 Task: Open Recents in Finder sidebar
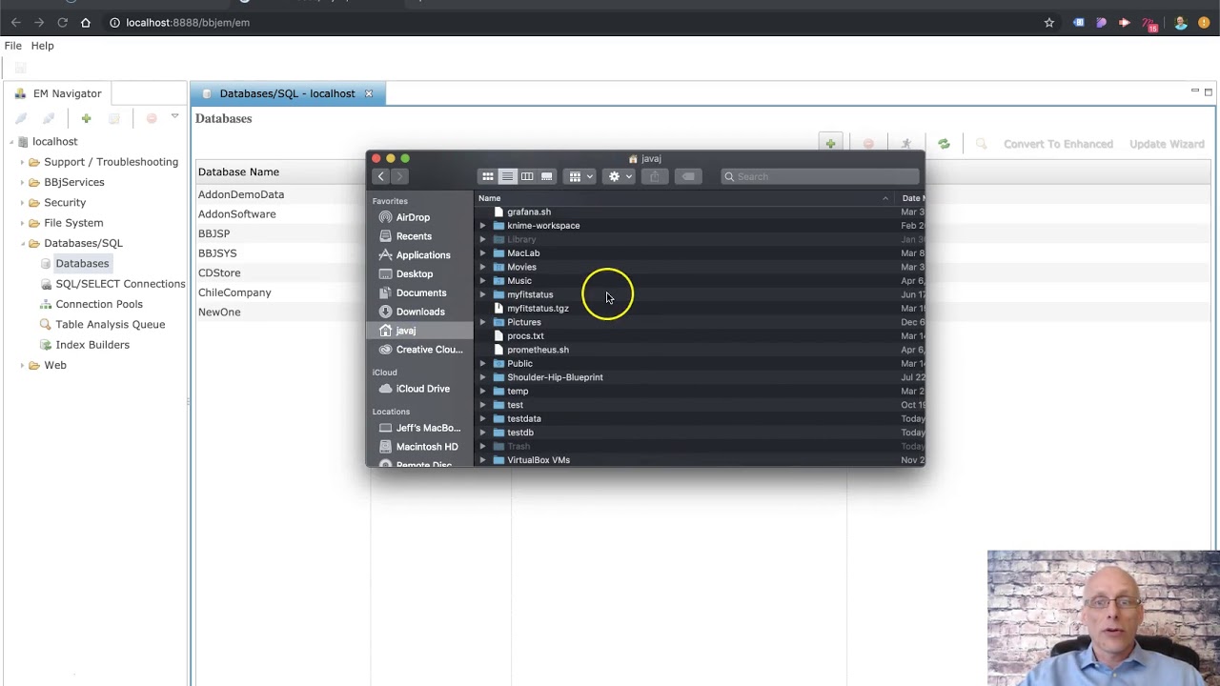pyautogui.click(x=414, y=236)
